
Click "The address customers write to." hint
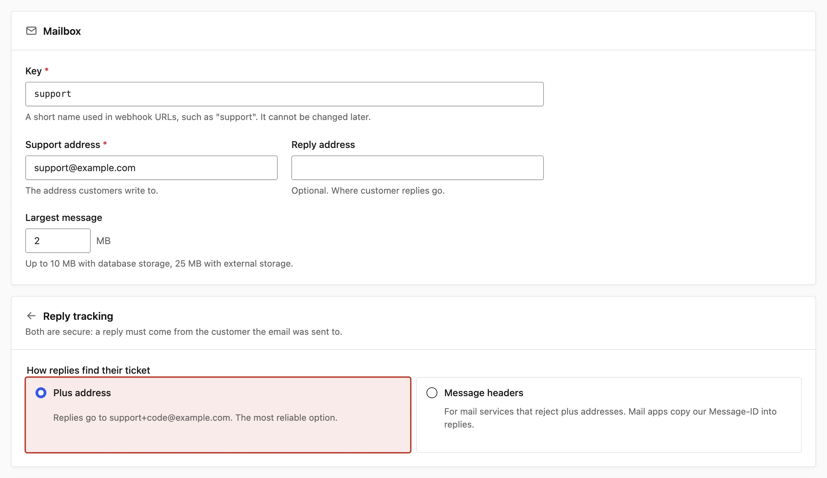[x=92, y=191]
